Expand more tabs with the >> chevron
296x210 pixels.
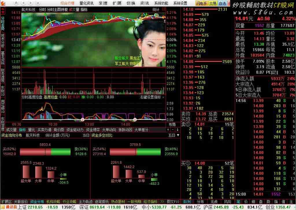click(x=162, y=202)
